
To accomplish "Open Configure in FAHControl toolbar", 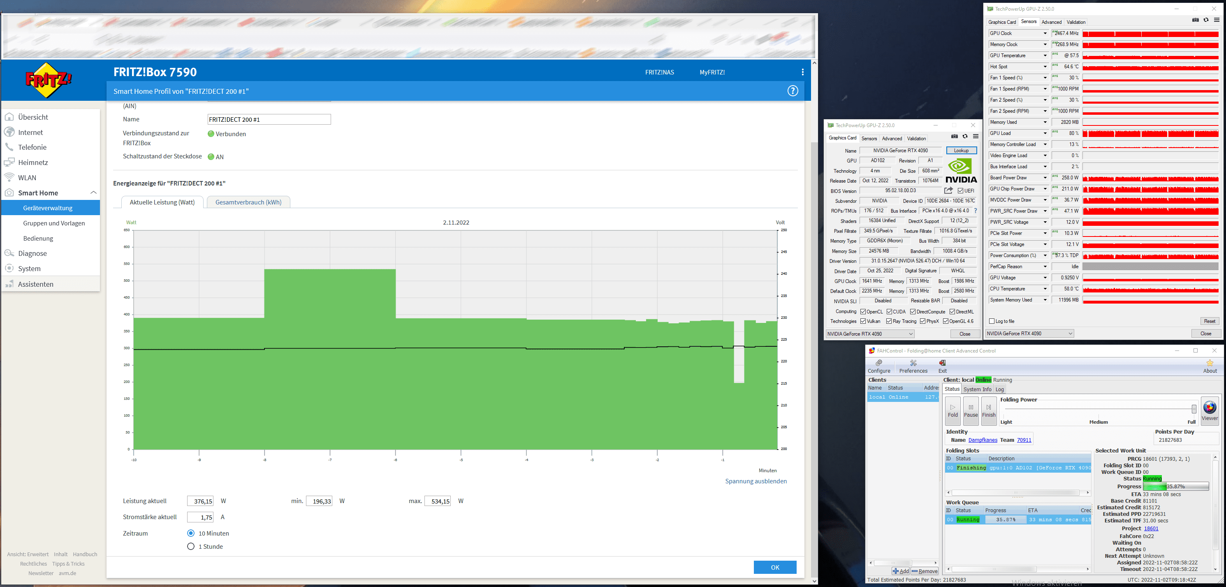I will click(878, 366).
